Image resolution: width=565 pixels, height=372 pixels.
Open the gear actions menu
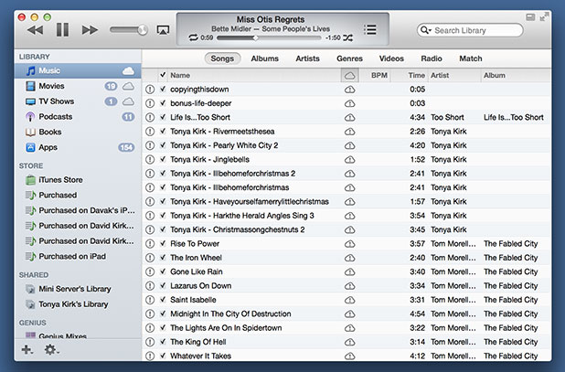click(51, 349)
